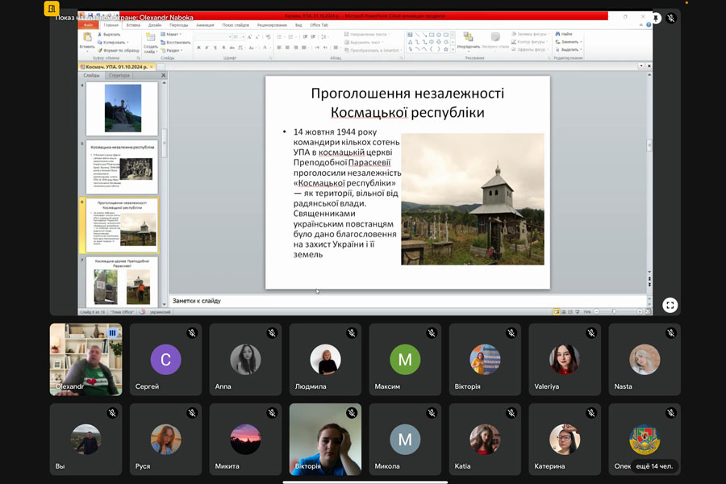The width and height of the screenshot is (726, 484).
Task: Click the Paste (Вставить) icon in ribbon
Action: [87, 39]
